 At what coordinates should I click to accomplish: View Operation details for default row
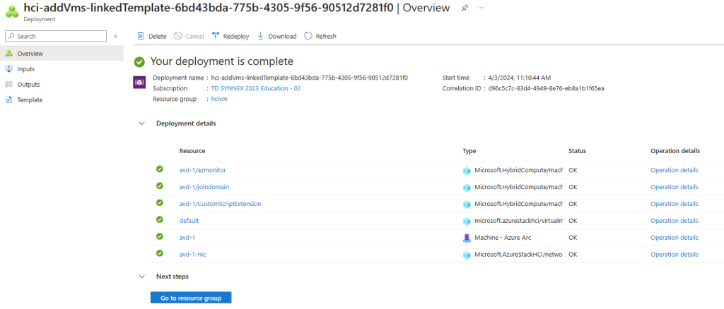tap(674, 221)
